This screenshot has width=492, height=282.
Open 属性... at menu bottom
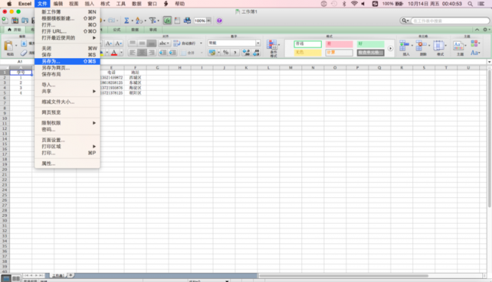[x=67, y=163]
